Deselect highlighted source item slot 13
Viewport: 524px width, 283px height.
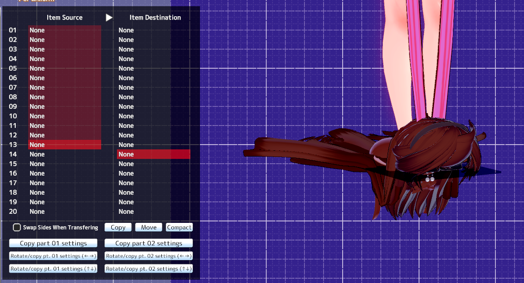[x=64, y=145]
